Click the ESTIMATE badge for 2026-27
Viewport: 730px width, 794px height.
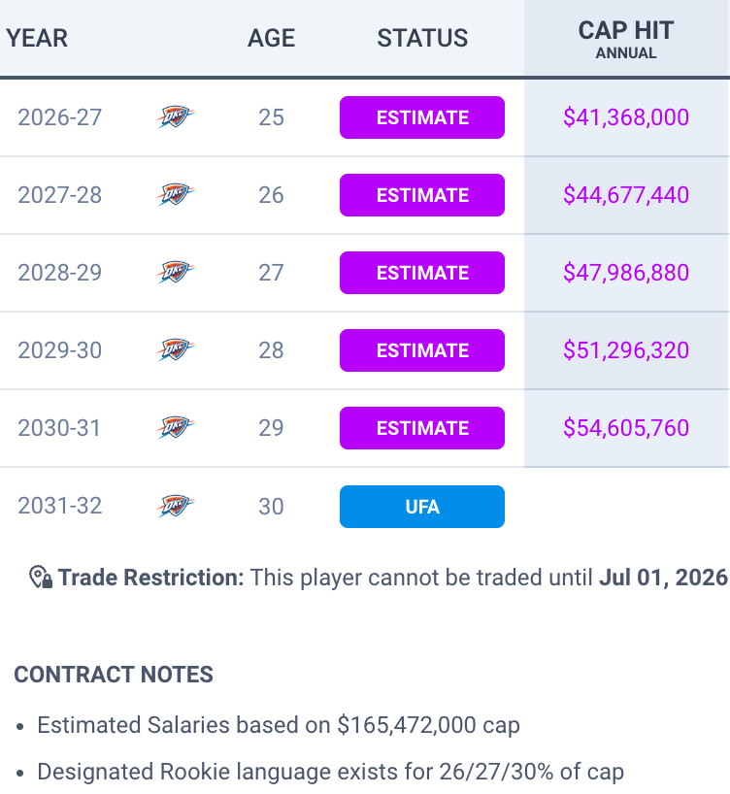tap(422, 117)
